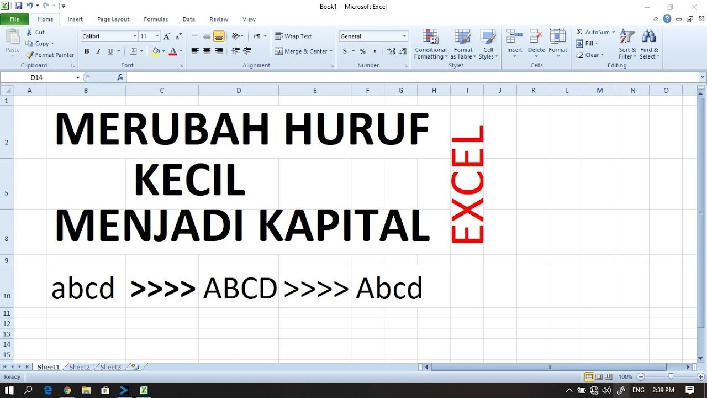This screenshot has width=707, height=398.
Task: Open the Orientation text rotation menu
Action: click(x=238, y=36)
